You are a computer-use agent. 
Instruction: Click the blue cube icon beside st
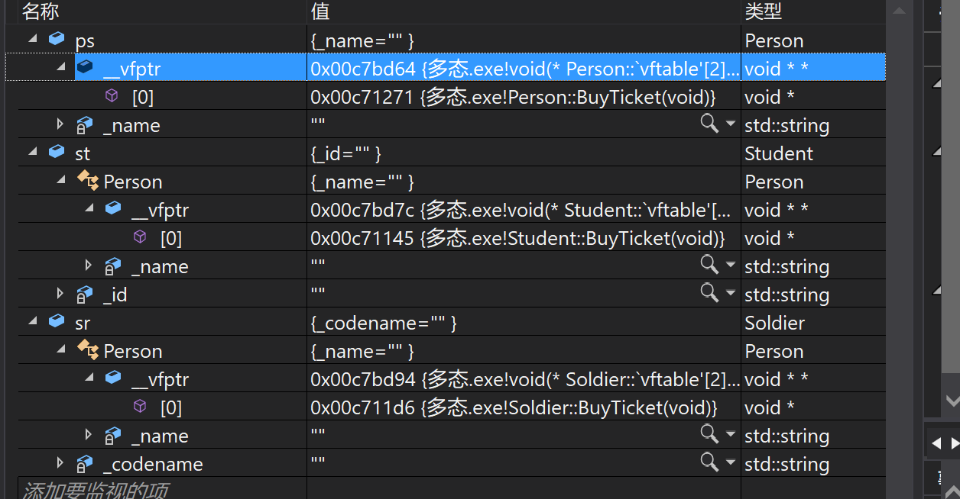[57, 153]
